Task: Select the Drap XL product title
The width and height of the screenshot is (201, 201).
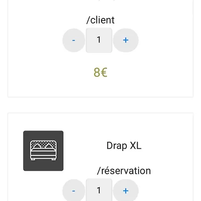Action: click(x=124, y=146)
